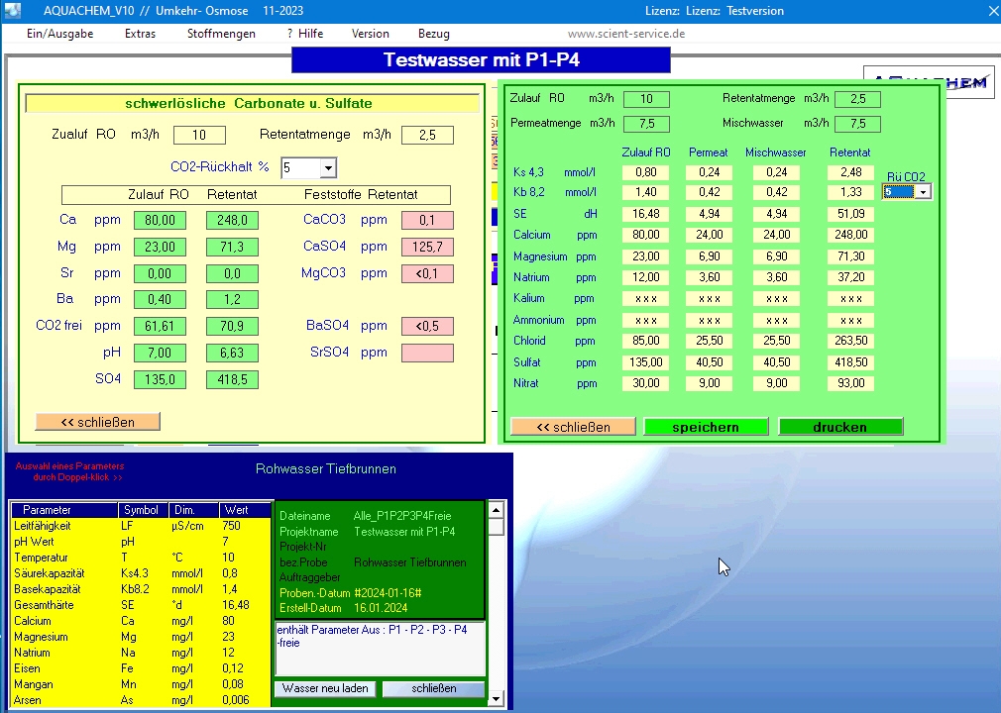The image size is (1001, 713).
Task: Expand the Rü CO2 combo box
Action: click(923, 192)
